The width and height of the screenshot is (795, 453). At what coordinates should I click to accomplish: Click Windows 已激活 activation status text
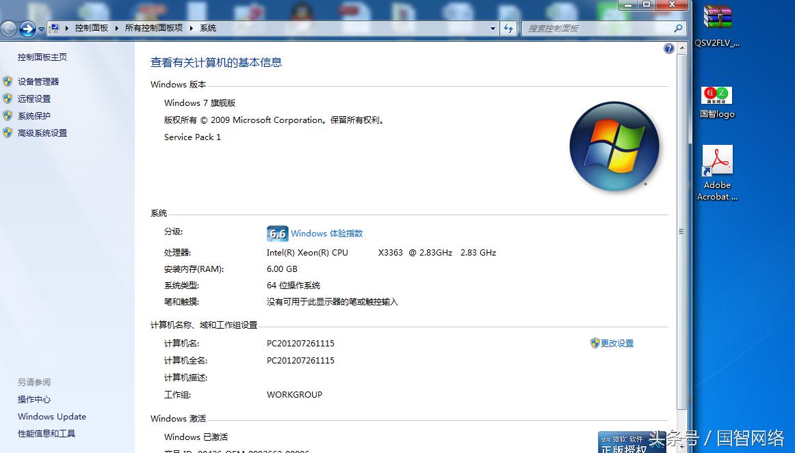[x=196, y=437]
